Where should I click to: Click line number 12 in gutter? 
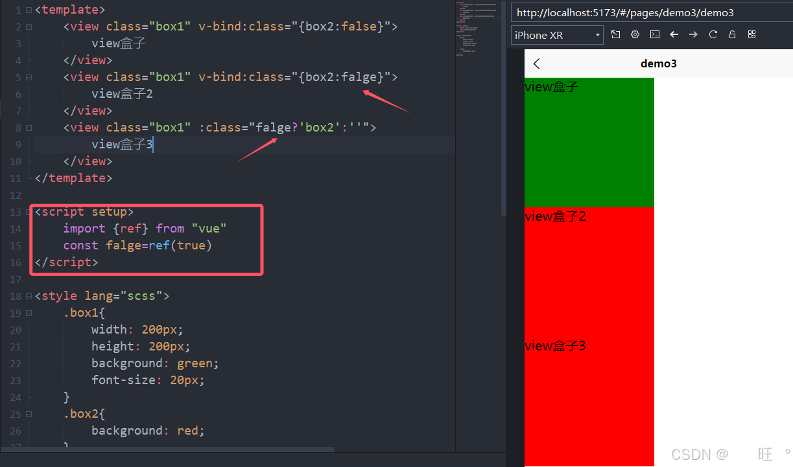[15, 196]
